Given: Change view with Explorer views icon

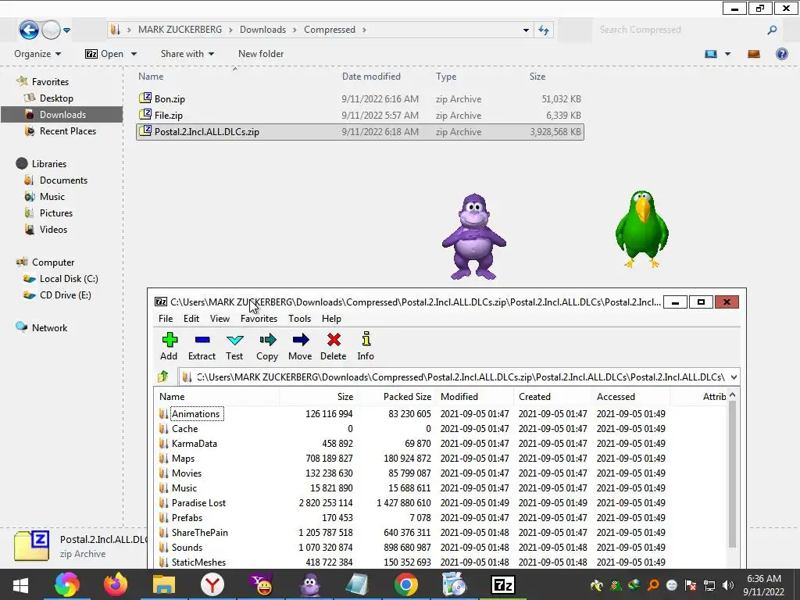Looking at the screenshot, I should click(x=711, y=54).
